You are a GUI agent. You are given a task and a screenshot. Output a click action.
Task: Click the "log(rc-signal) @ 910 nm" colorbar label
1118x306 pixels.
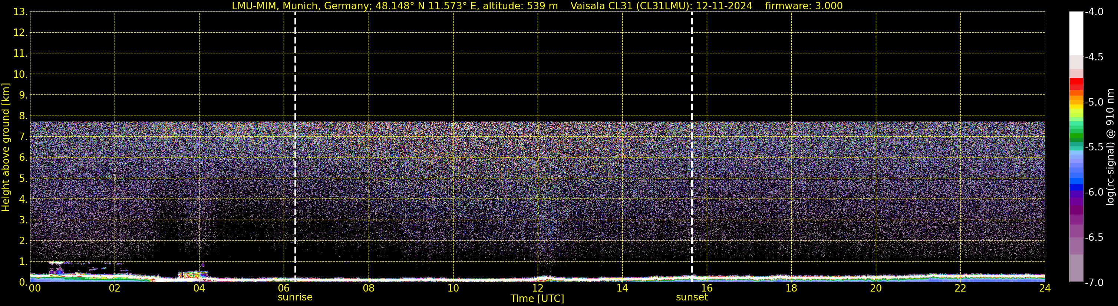click(x=1111, y=147)
